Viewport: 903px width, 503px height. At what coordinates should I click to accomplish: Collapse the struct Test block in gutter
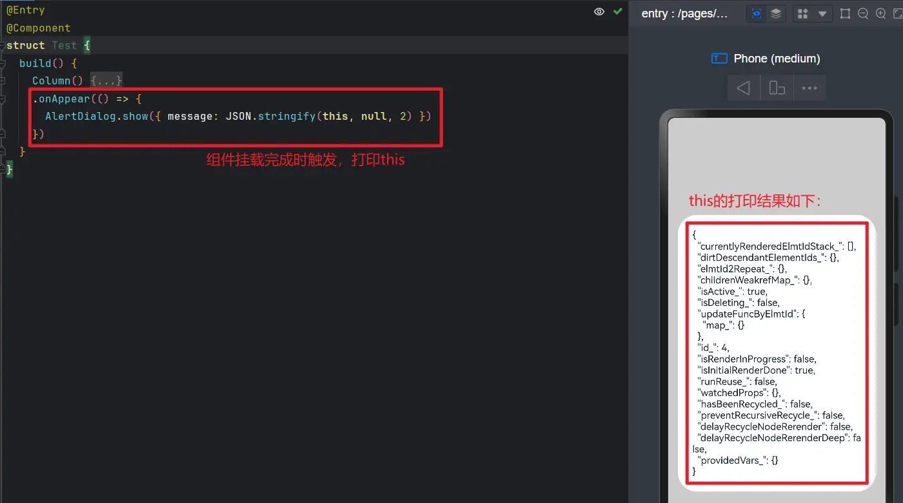(3, 46)
